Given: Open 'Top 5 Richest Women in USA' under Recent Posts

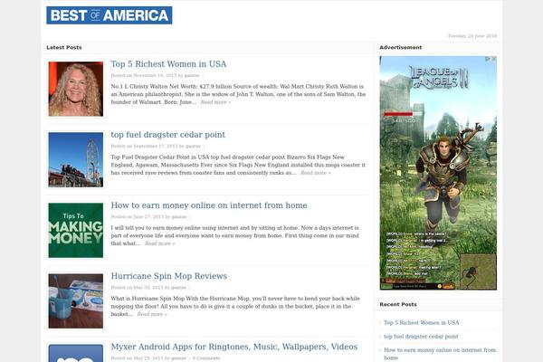Looking at the screenshot, I should (422, 323).
